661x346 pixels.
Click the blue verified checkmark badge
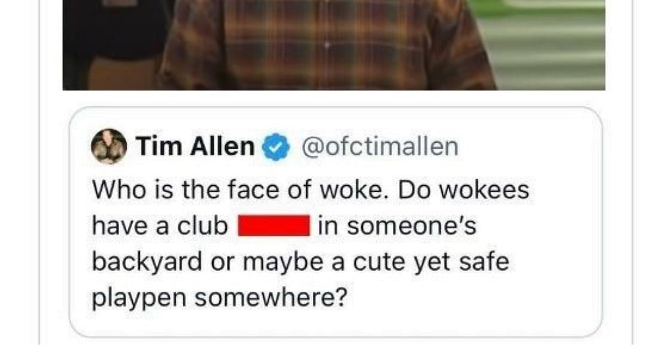[x=275, y=147]
